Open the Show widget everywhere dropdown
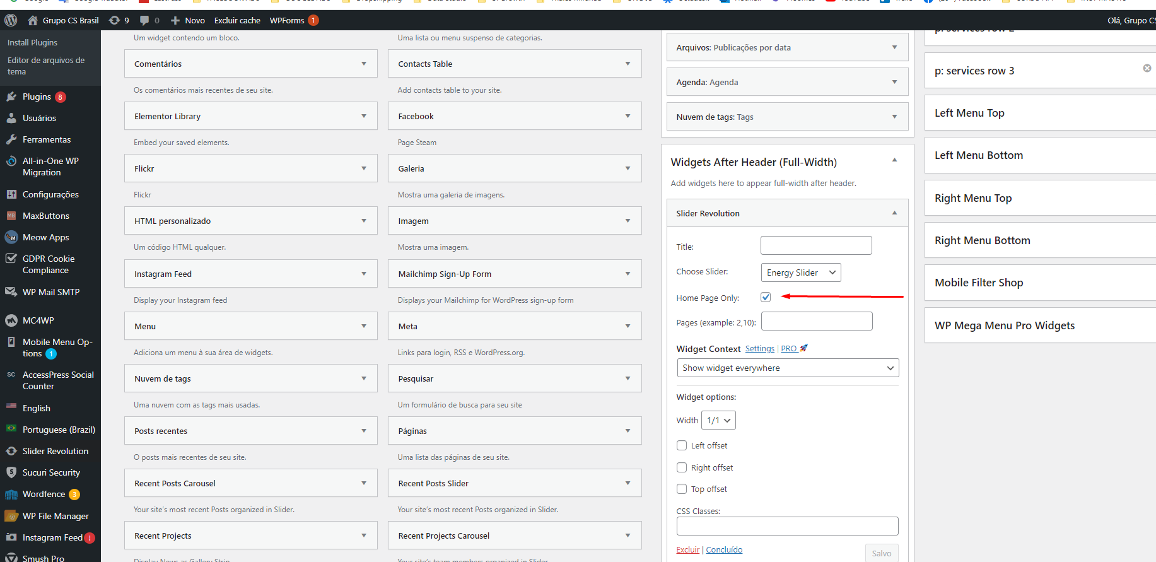This screenshot has height=562, width=1156. pos(788,368)
